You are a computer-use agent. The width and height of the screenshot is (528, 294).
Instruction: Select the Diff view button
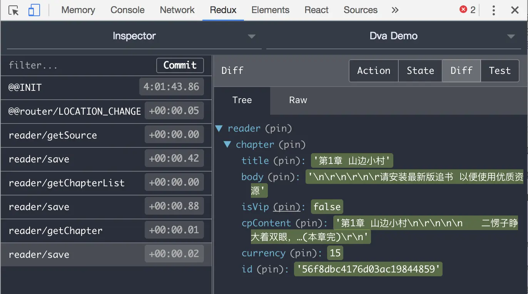(461, 71)
